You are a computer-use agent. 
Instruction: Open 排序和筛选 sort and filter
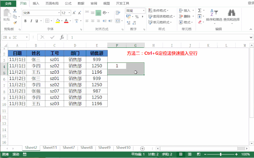(214, 16)
